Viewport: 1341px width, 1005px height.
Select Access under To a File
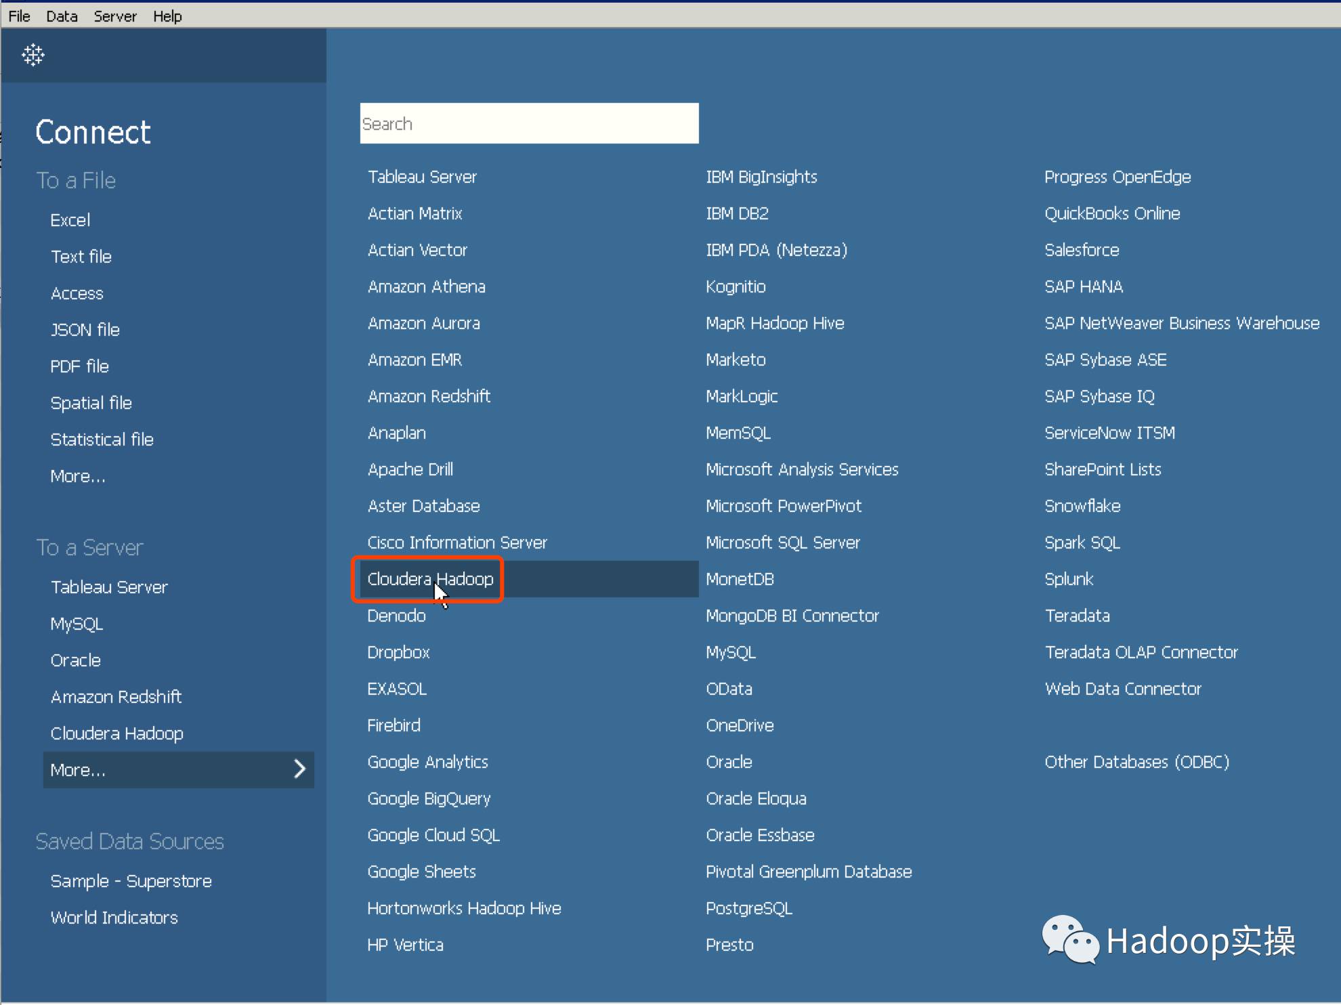pyautogui.click(x=77, y=293)
